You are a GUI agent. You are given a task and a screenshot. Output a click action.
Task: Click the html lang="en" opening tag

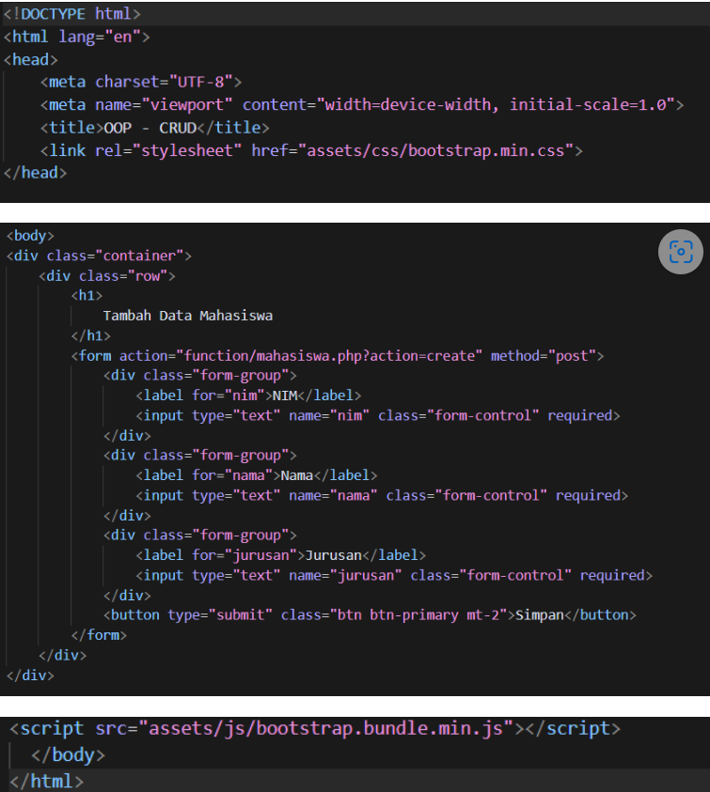77,37
